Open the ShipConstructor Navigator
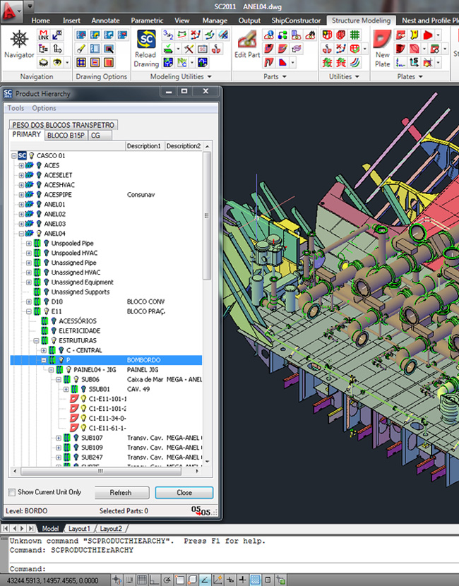The height and width of the screenshot is (586, 459). pos(19,44)
